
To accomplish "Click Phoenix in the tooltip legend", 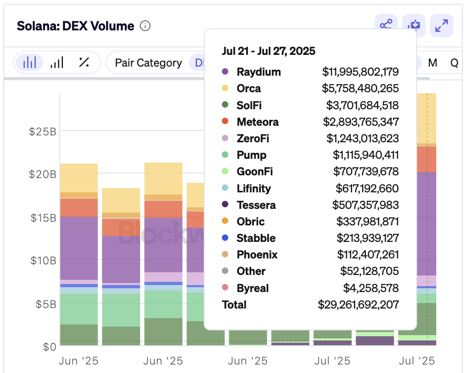I will [x=257, y=255].
